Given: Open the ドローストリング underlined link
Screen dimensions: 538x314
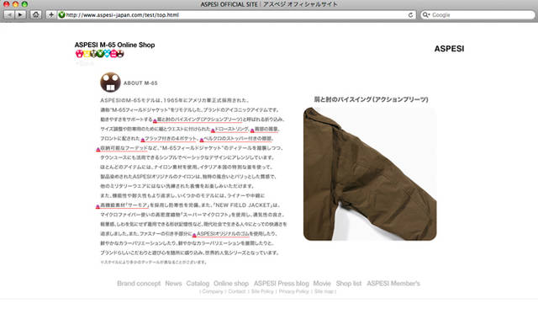Looking at the screenshot, I should [231, 129].
